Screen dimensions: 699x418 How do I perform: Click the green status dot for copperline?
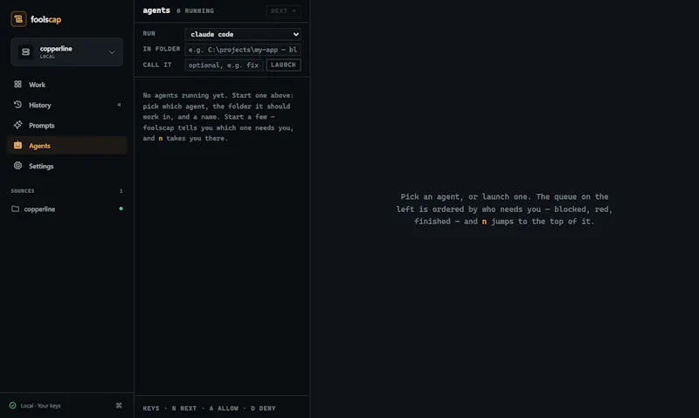coord(121,209)
